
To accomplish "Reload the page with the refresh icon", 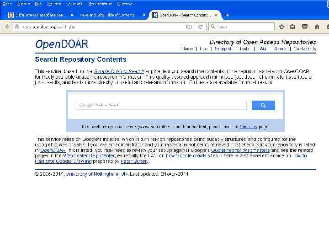I will pyautogui.click(x=201, y=27).
